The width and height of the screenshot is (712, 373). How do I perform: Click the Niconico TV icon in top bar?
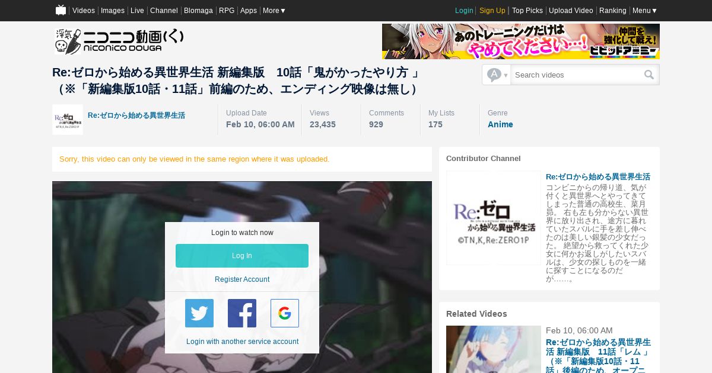pyautogui.click(x=61, y=10)
